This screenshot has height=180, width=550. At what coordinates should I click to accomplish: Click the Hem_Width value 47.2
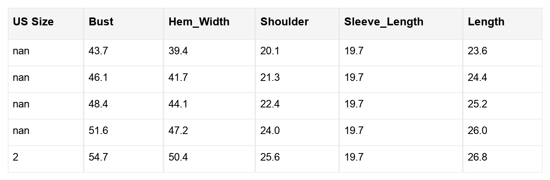pyautogui.click(x=178, y=131)
